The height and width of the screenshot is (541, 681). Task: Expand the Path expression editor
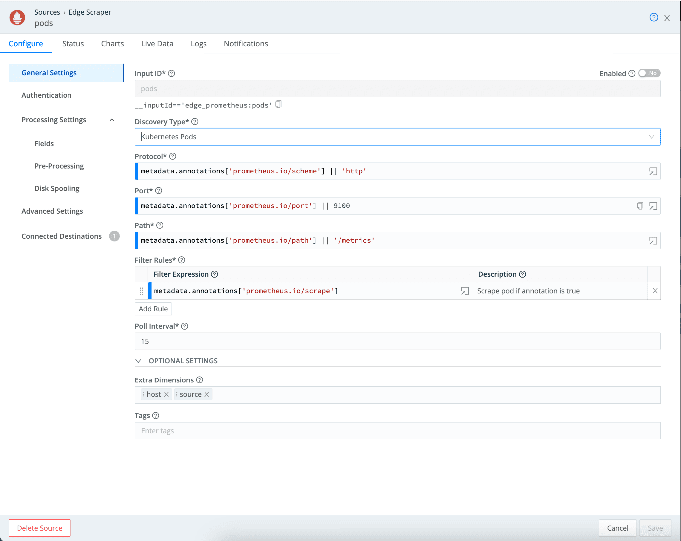(x=653, y=241)
